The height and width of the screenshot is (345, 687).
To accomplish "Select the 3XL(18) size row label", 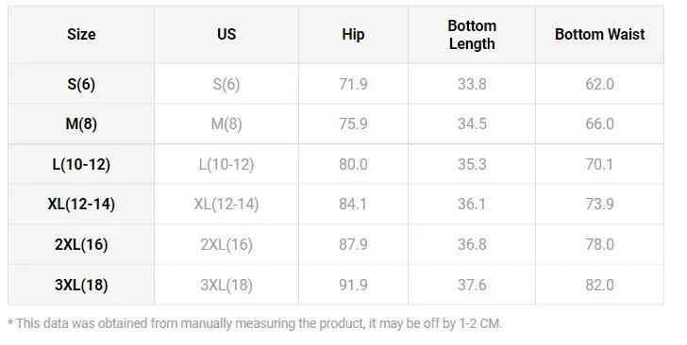I will click(x=81, y=285).
